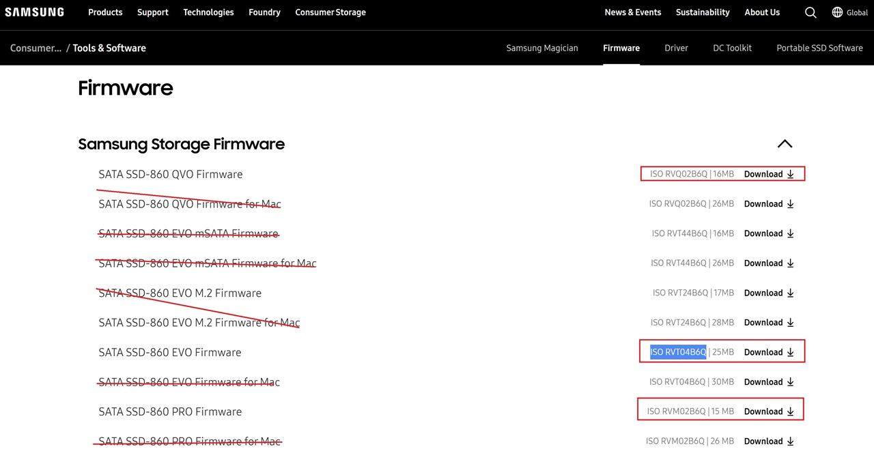Open the Support menu

point(153,12)
